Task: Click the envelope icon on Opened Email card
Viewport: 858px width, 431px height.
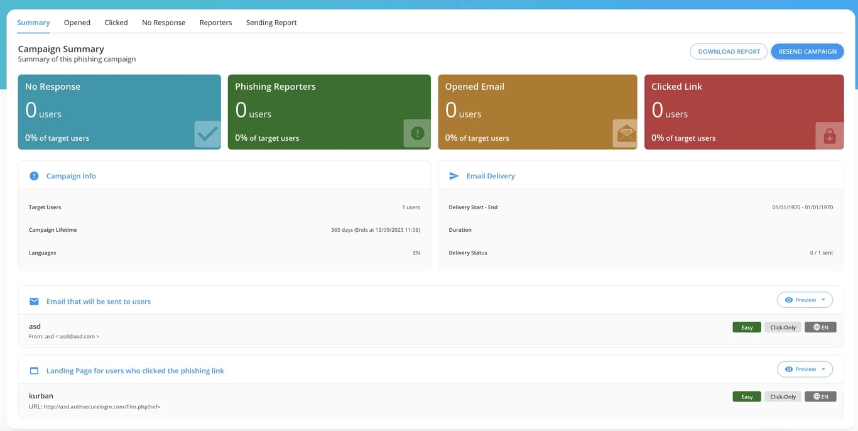Action: (625, 133)
